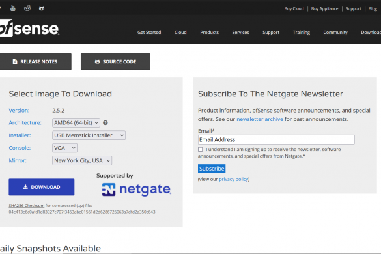
Task: Click the pfSense logo
Action: pyautogui.click(x=29, y=28)
